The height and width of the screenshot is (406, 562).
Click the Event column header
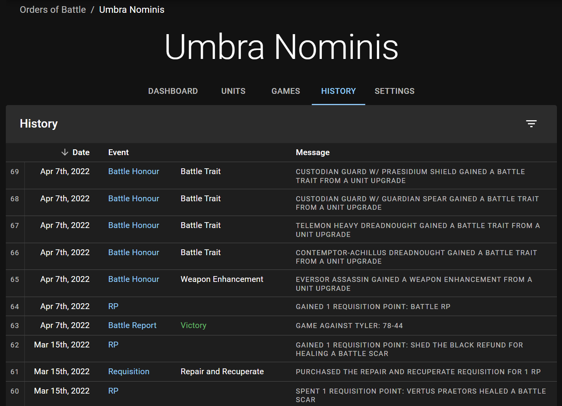click(118, 152)
